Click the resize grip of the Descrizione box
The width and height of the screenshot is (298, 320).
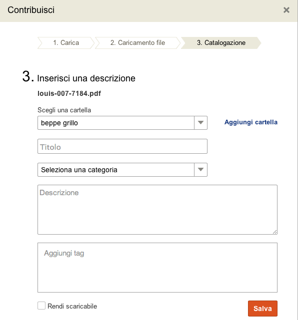tap(274, 232)
